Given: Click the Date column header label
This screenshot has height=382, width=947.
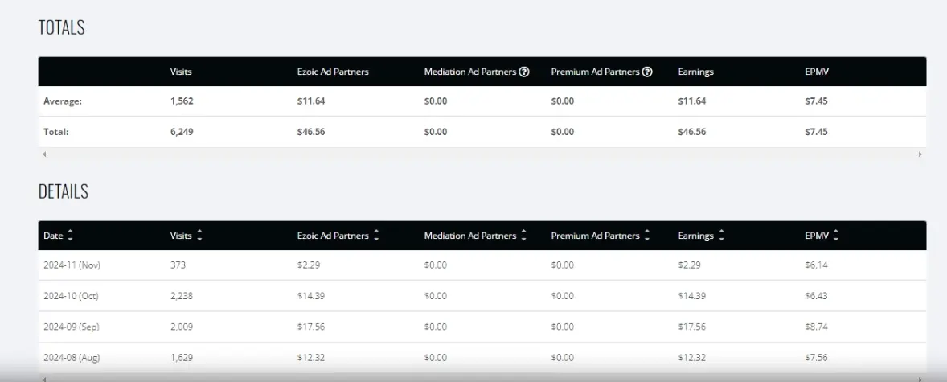Looking at the screenshot, I should click(x=53, y=236).
